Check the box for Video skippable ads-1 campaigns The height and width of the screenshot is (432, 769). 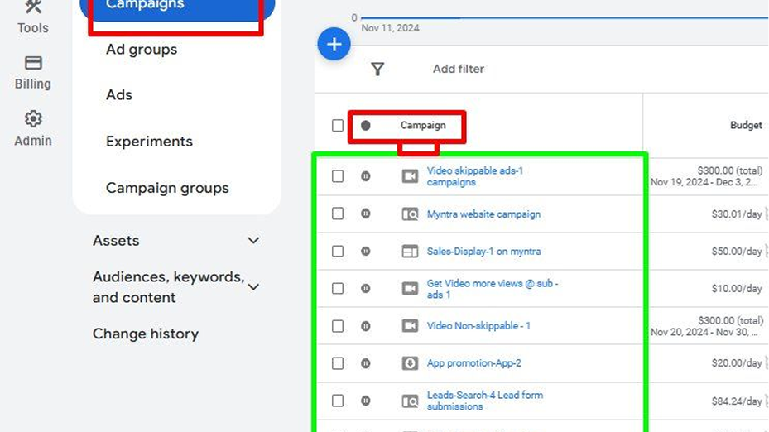[x=338, y=176]
